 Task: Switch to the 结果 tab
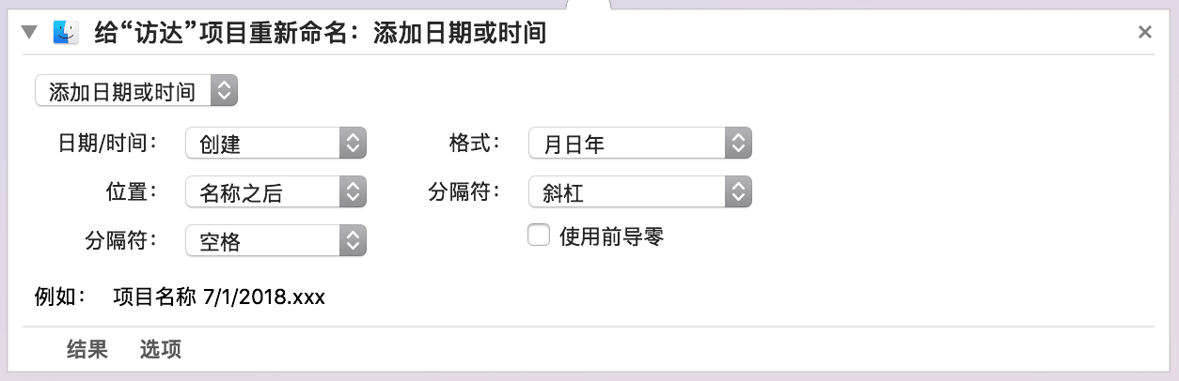point(87,350)
